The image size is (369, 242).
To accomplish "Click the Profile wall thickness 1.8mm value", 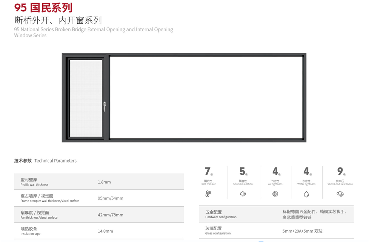I will [104, 182].
